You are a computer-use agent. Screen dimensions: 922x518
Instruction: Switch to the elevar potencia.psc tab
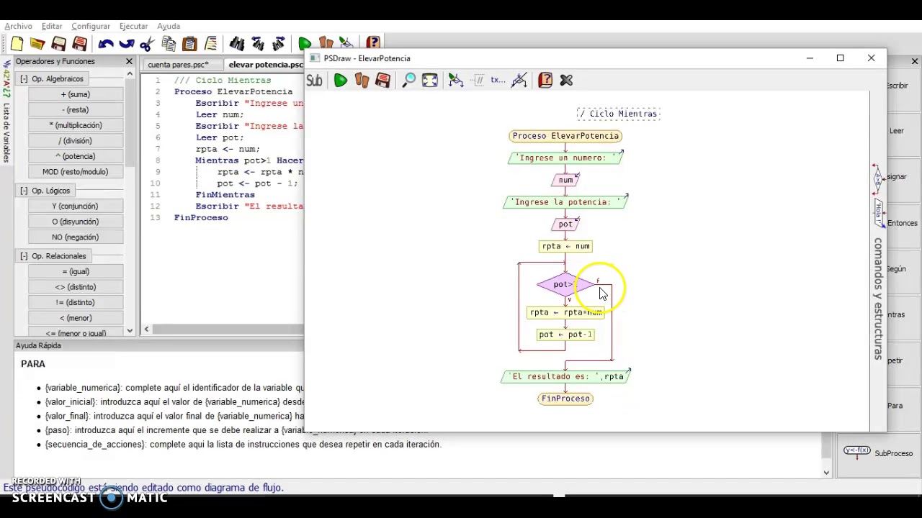click(266, 65)
